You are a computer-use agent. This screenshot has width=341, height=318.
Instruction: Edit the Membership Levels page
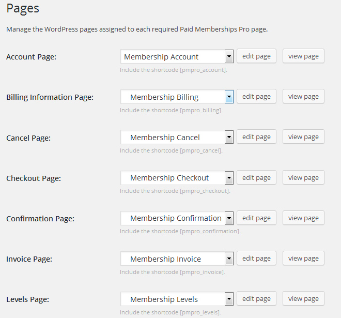coord(256,298)
